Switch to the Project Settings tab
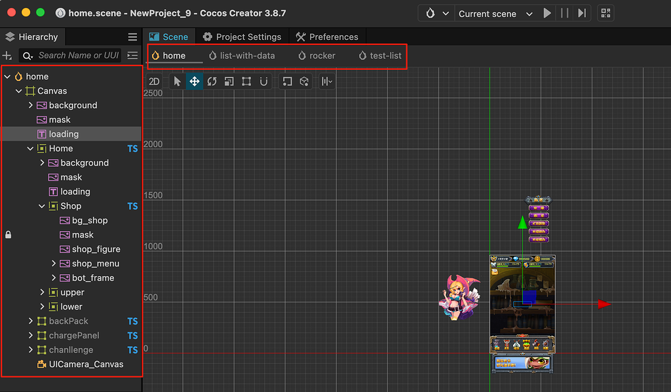Image resolution: width=671 pixels, height=392 pixels. [246, 37]
